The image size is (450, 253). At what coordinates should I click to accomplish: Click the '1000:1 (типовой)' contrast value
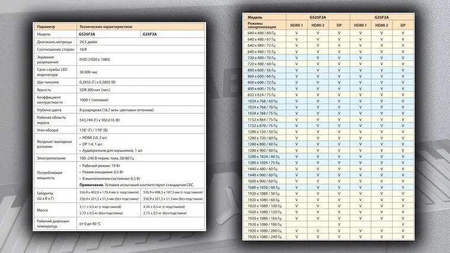pos(94,100)
